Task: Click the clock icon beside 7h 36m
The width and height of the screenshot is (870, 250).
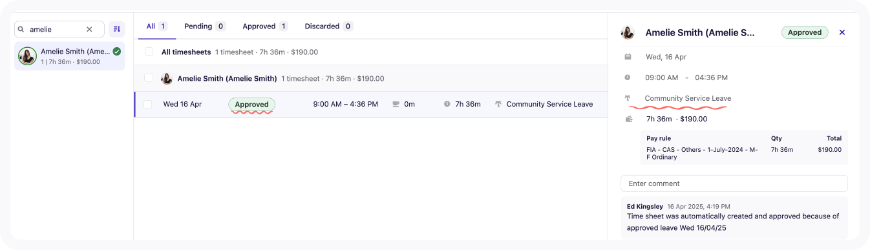Action: click(447, 104)
